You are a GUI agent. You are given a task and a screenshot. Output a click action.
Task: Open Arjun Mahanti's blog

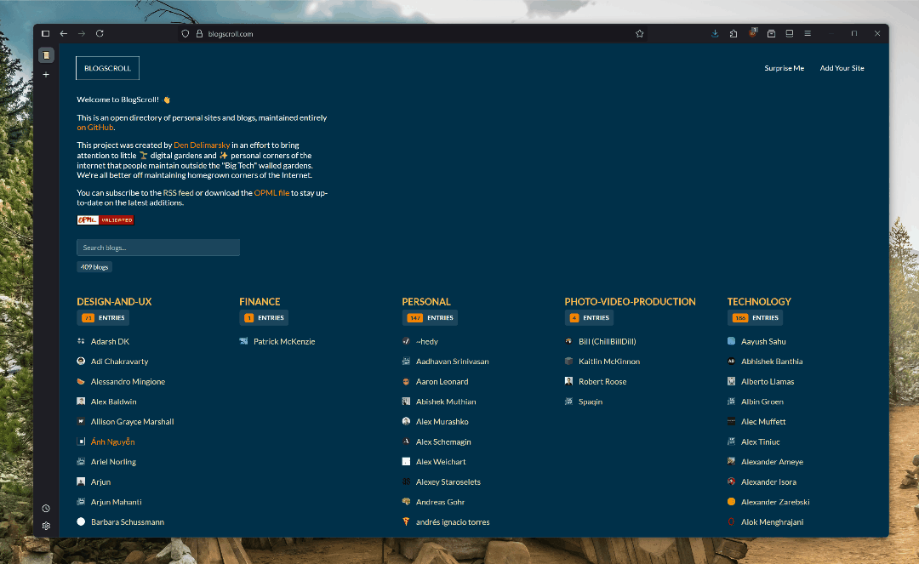click(x=116, y=502)
